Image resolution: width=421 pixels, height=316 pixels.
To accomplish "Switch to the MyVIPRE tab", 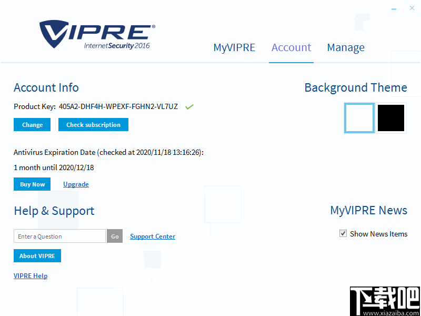I will 234,47.
